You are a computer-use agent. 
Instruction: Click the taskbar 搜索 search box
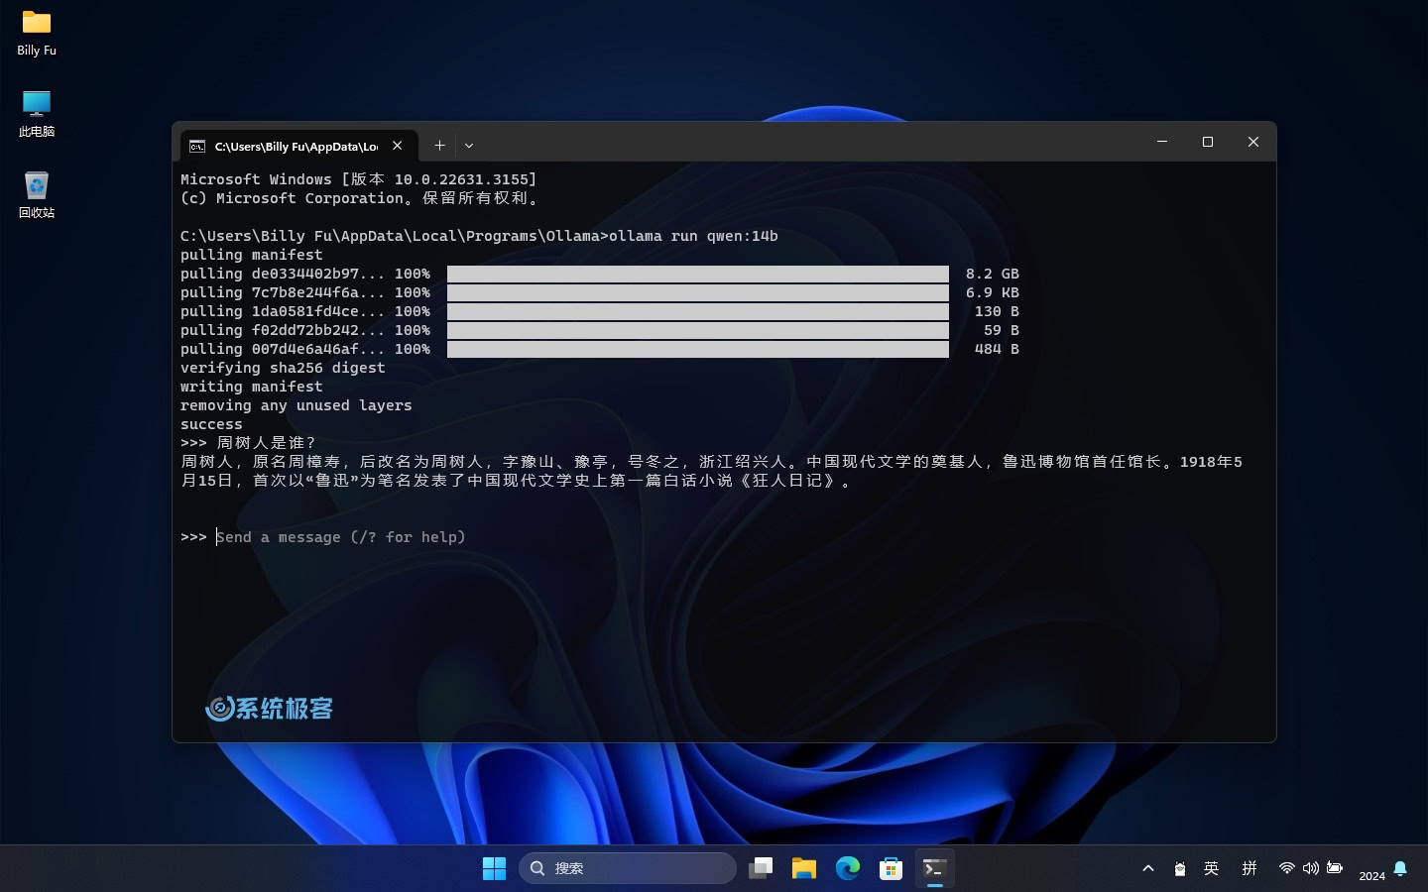[628, 868]
